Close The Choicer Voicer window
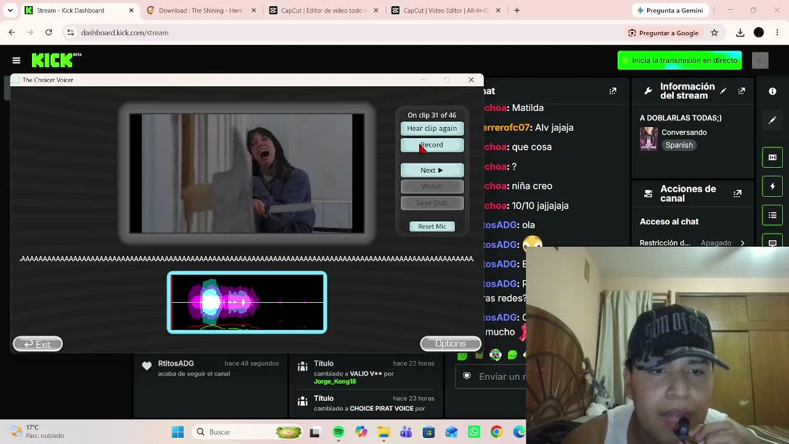Screen dimensions: 789x444 pos(472,80)
